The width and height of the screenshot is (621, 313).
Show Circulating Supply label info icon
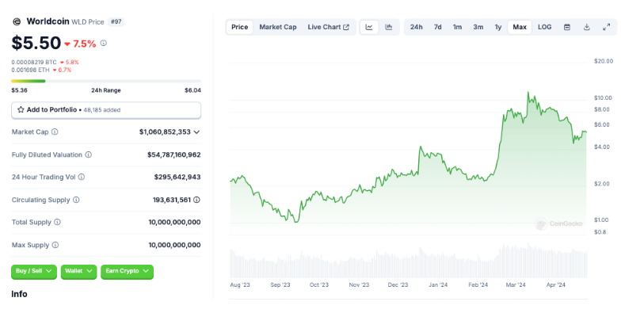[x=76, y=200]
